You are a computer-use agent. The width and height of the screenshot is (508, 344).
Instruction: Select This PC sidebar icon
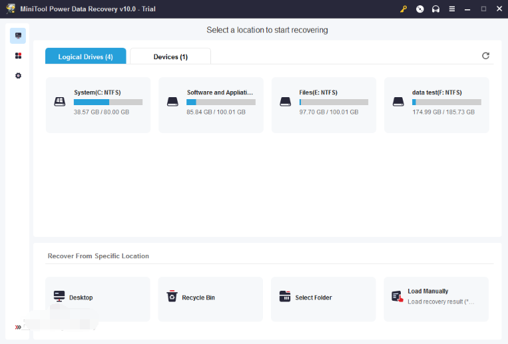[x=18, y=36]
